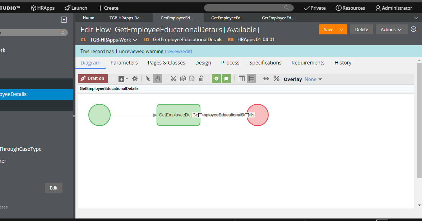422x221 pixels.
Task: Open the review/edit warning link
Action: (178, 51)
